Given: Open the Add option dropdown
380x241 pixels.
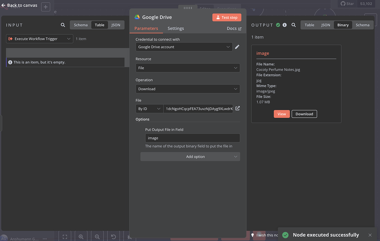Looking at the screenshot, I should (x=190, y=156).
